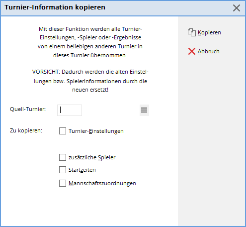The width and height of the screenshot is (246, 227).
Task: Click the Turnier-Einstellungen label text
Action: click(x=96, y=131)
